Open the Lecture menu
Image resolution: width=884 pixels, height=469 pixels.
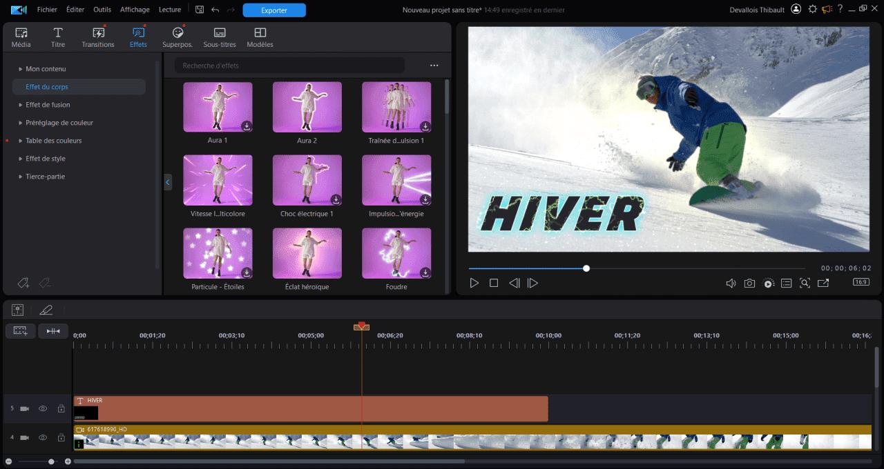pos(170,10)
